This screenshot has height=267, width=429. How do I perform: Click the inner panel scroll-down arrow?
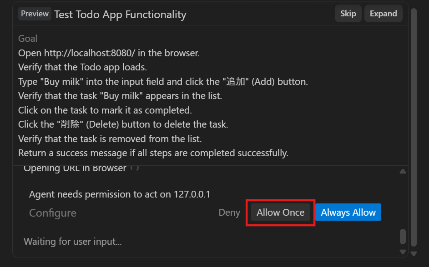(403, 252)
